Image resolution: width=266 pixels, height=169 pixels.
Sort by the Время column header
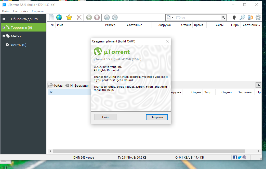tap(200, 25)
